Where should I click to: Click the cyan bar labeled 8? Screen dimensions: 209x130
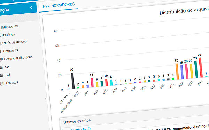coord(111,82)
